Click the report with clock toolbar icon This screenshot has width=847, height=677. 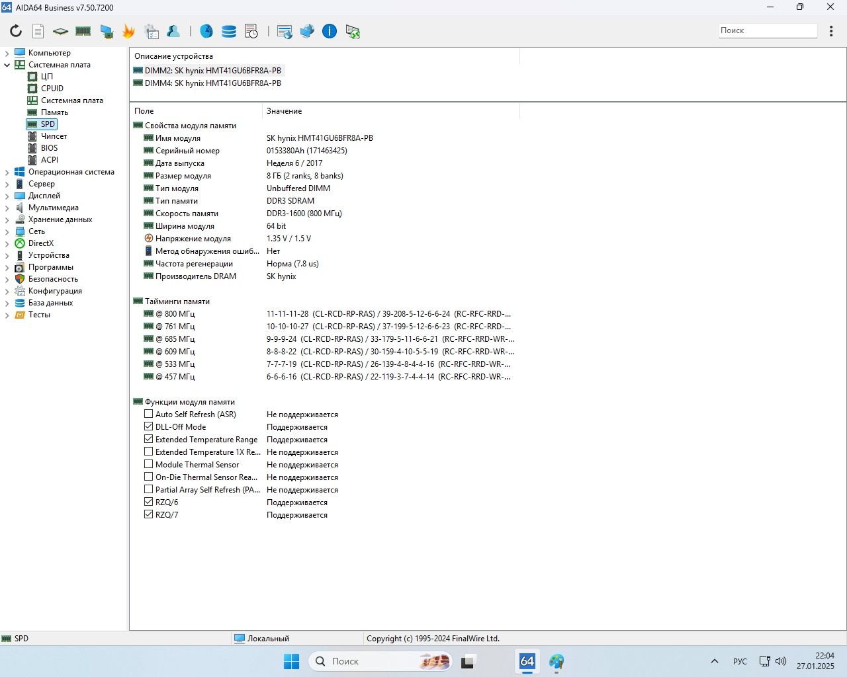251,31
